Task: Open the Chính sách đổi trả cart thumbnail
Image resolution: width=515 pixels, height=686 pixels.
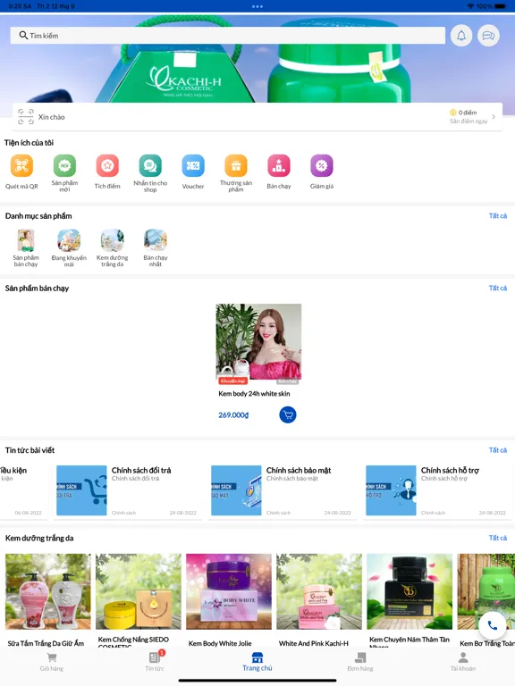Action: coord(81,490)
